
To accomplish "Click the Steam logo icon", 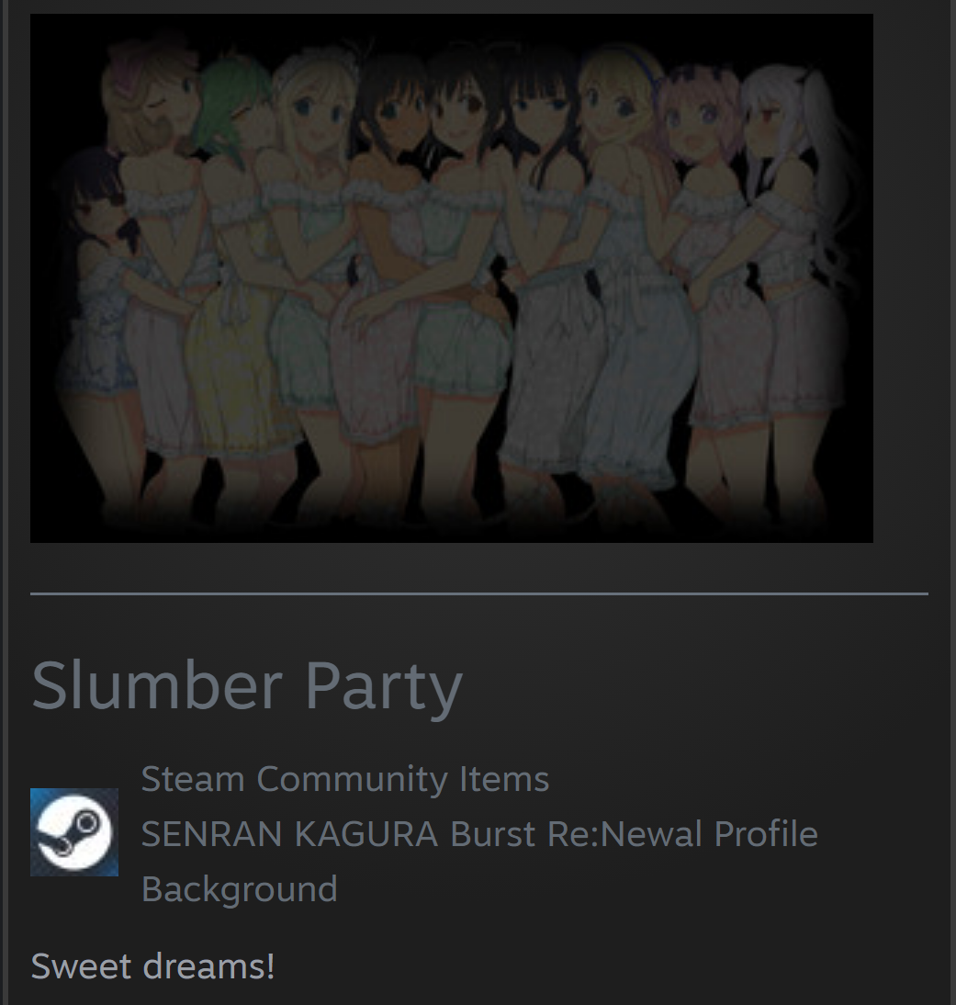I will 74,832.
